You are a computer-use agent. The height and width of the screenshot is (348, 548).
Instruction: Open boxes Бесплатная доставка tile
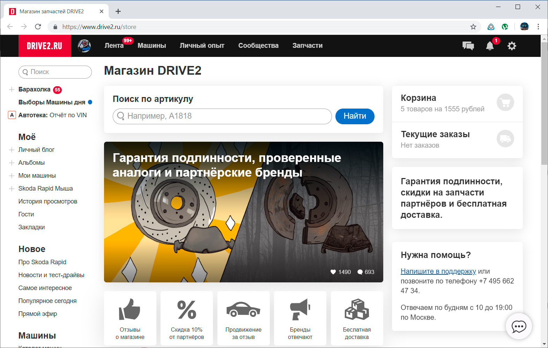coord(357,318)
